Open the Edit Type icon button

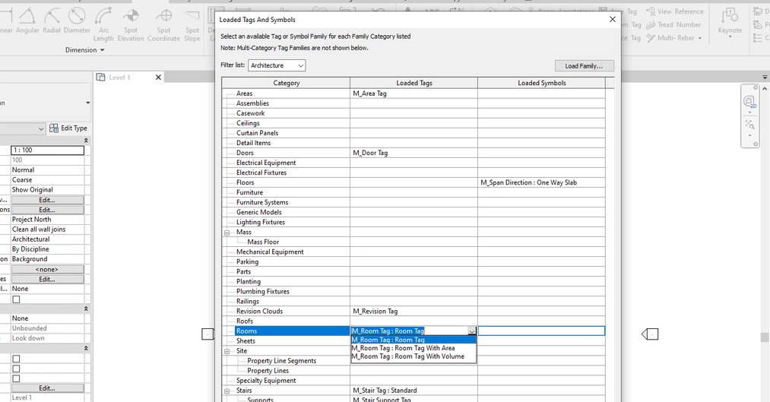pyautogui.click(x=53, y=128)
